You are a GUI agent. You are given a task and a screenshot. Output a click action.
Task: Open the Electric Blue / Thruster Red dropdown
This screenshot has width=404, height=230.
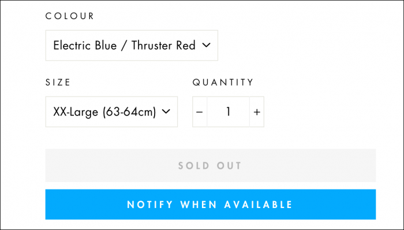(x=132, y=46)
